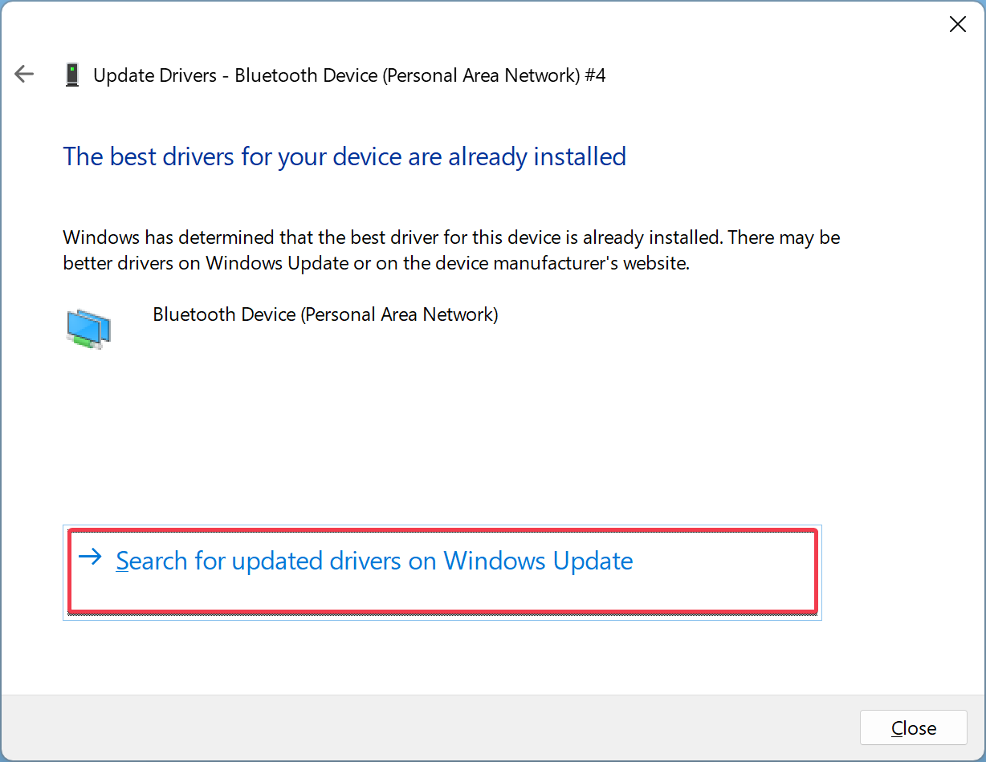Click the Close button at bottom right
Screen dimensions: 986x762
click(914, 728)
